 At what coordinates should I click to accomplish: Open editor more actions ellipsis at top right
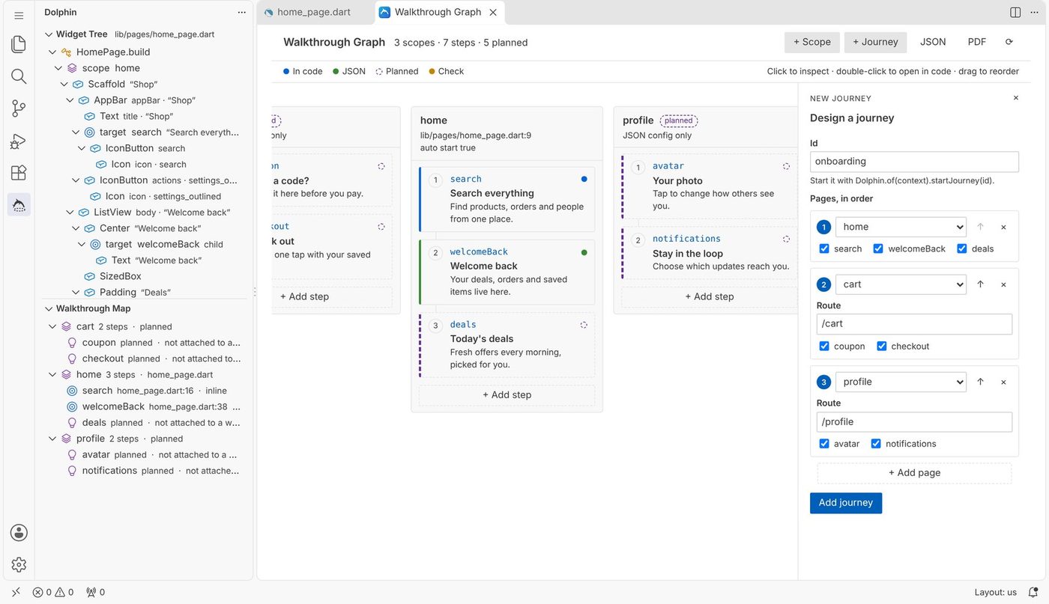[x=1036, y=12]
